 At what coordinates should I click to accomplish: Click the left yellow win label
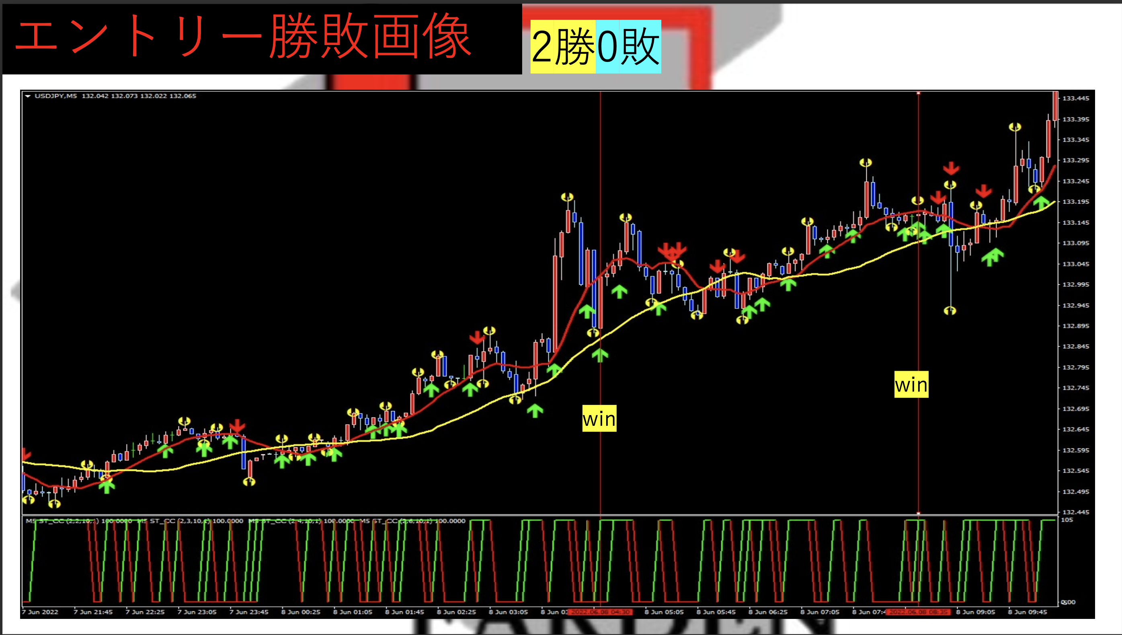point(599,419)
